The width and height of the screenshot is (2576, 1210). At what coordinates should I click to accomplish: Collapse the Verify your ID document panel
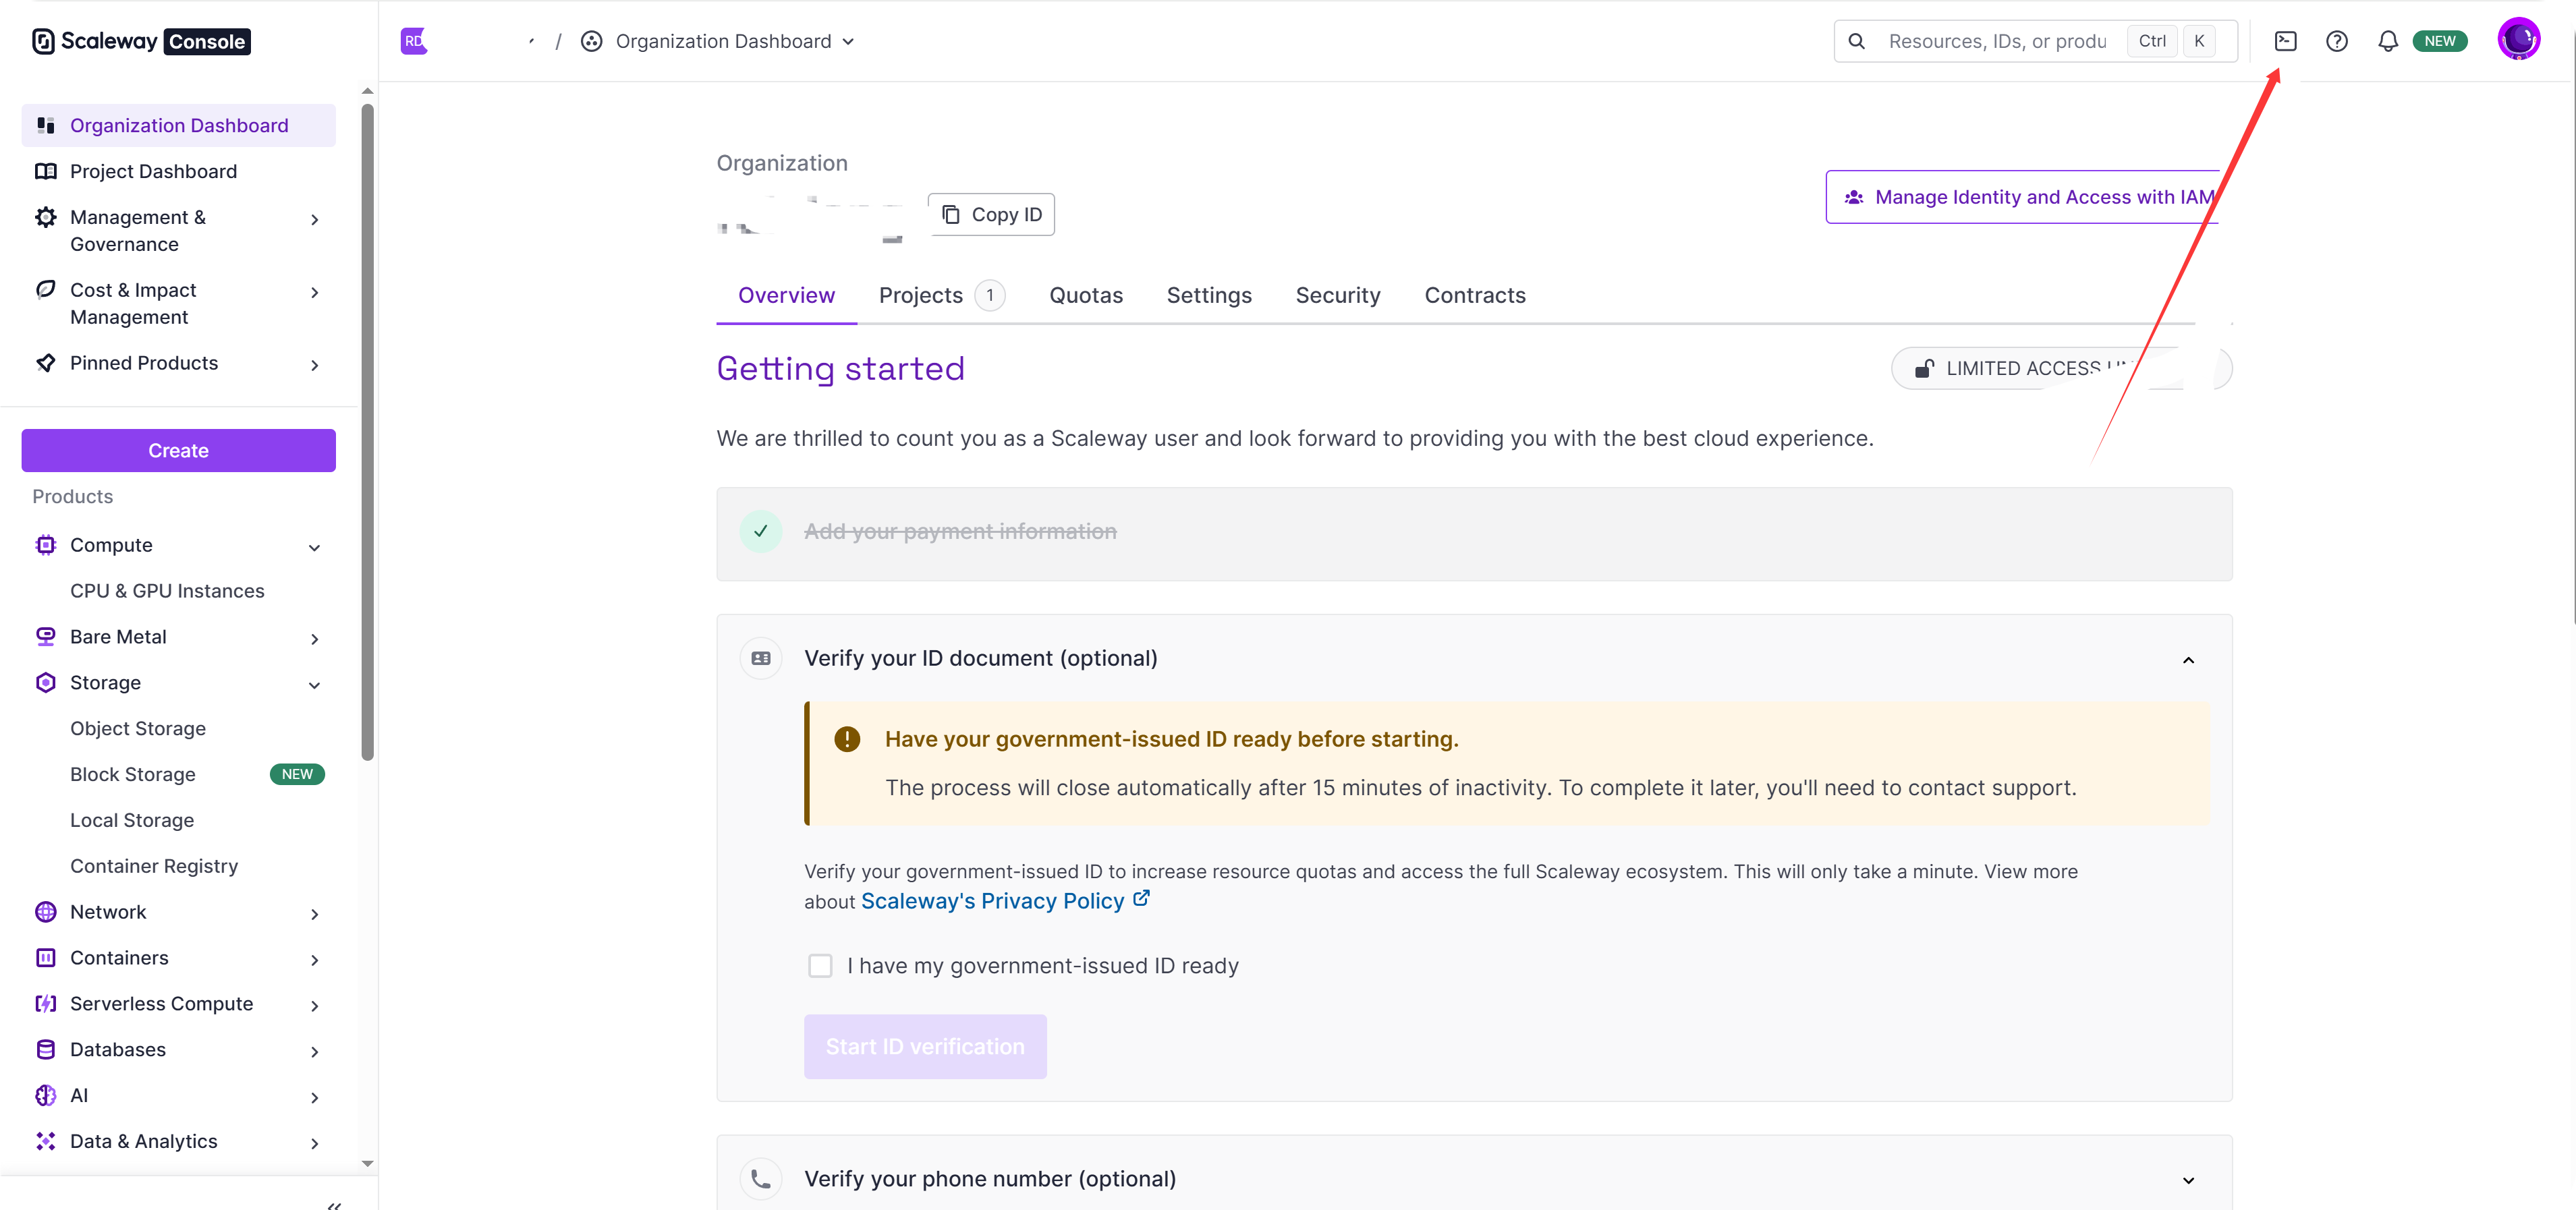coord(2188,660)
